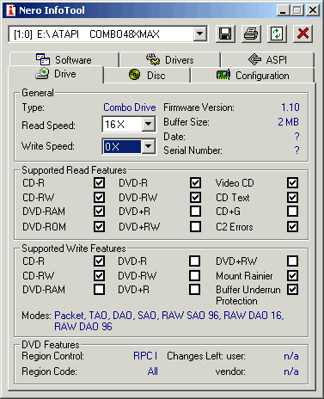Click the vendor n/a value
The width and height of the screenshot is (324, 399).
pyautogui.click(x=291, y=371)
